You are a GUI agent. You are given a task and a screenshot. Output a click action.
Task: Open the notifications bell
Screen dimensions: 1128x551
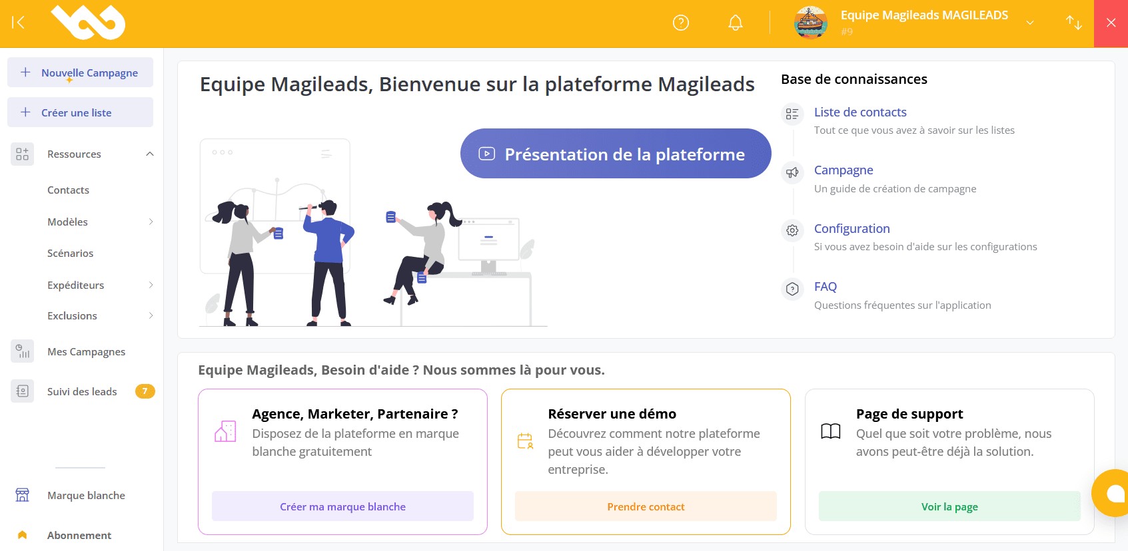pyautogui.click(x=735, y=23)
